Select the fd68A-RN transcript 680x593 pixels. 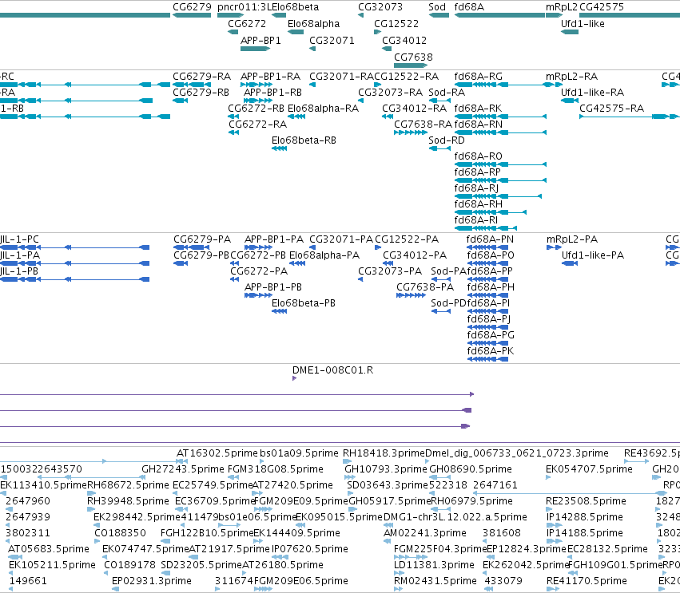click(x=500, y=132)
